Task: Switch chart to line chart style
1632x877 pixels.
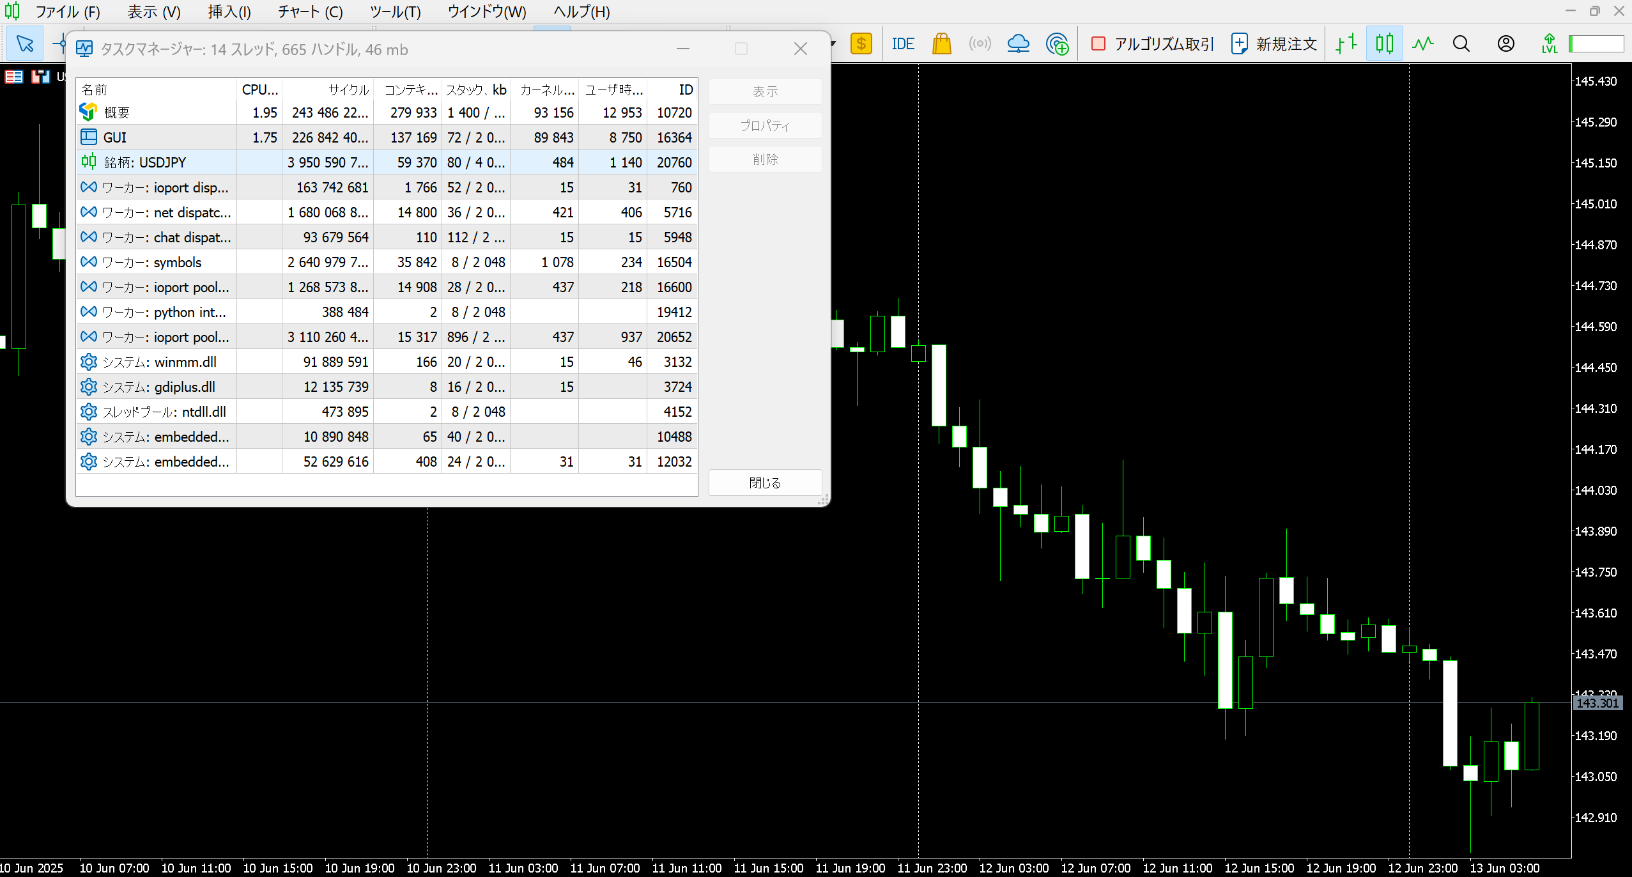Action: (x=1422, y=44)
